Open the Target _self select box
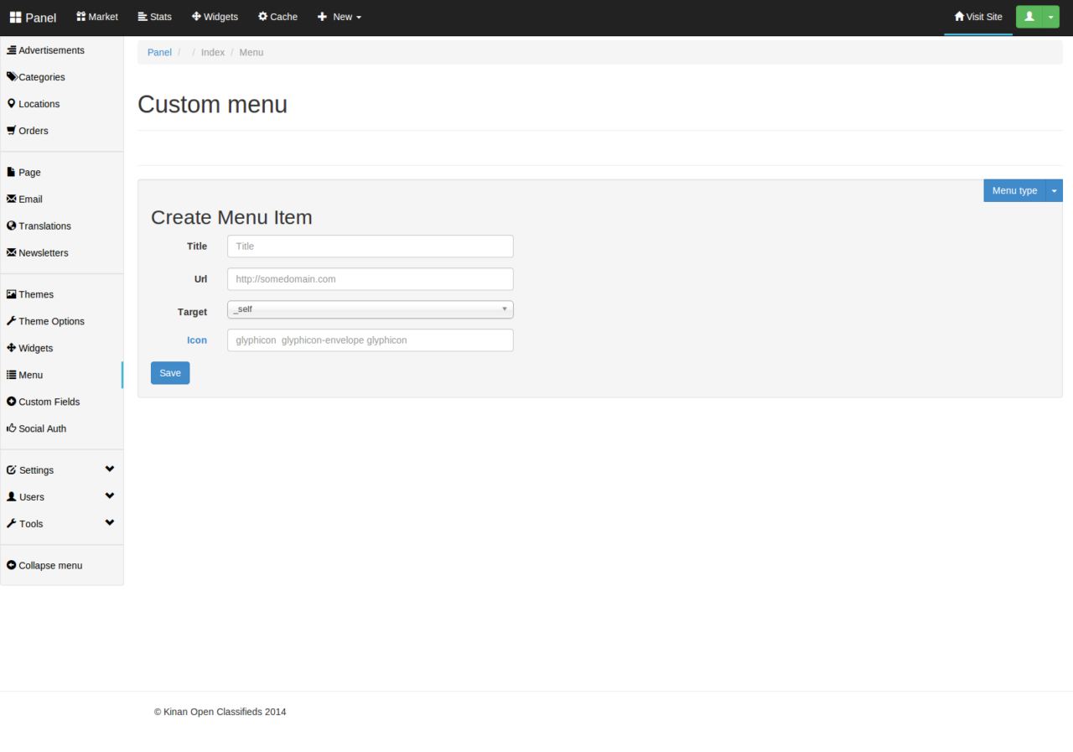The image size is (1073, 752). [x=371, y=309]
